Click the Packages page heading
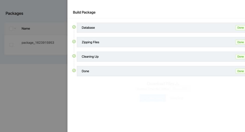Image resolution: width=245 pixels, height=132 pixels. coord(14,13)
